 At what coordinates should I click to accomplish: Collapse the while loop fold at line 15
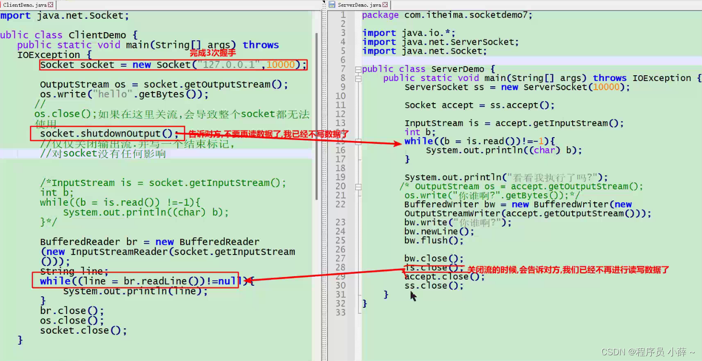coord(358,141)
